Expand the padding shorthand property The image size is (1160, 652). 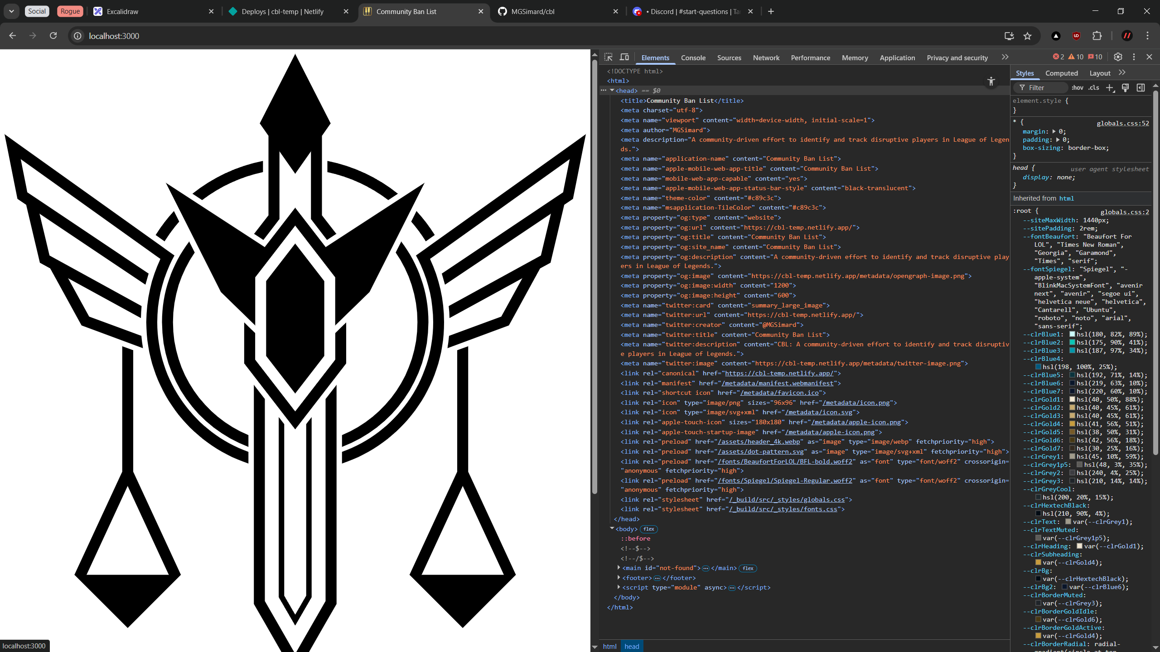1058,139
